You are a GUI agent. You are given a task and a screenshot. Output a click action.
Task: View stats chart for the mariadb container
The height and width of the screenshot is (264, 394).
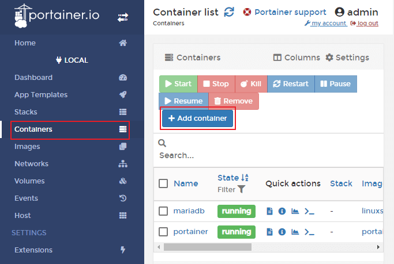pyautogui.click(x=295, y=211)
